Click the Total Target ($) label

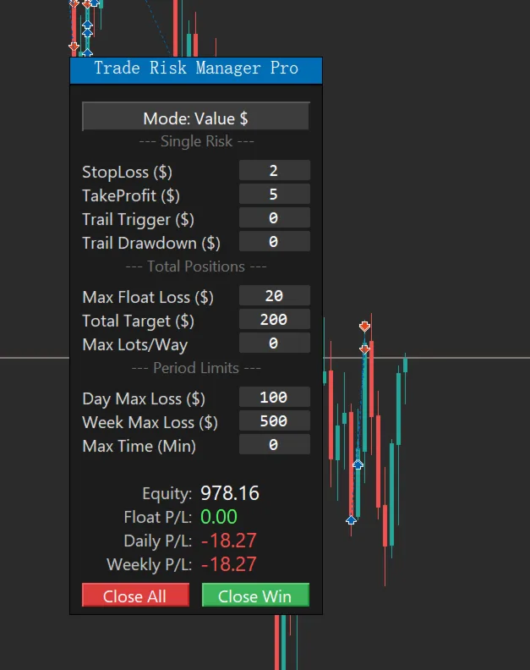[x=139, y=321]
